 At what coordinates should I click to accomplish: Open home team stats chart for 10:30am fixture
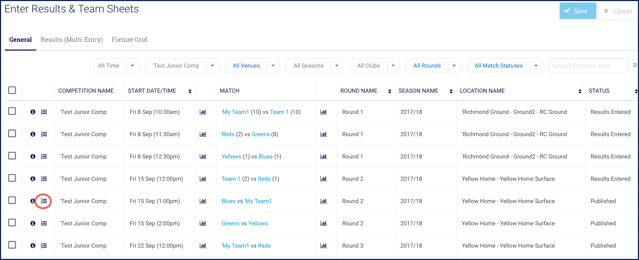(203, 112)
